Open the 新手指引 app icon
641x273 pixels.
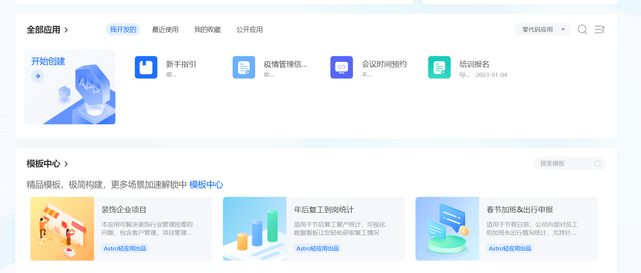pyautogui.click(x=146, y=67)
